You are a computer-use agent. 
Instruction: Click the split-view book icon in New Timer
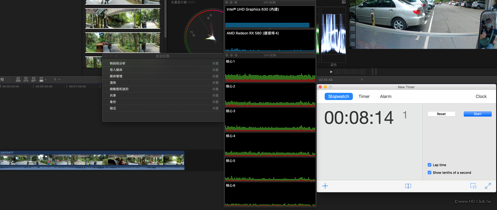(x=408, y=186)
